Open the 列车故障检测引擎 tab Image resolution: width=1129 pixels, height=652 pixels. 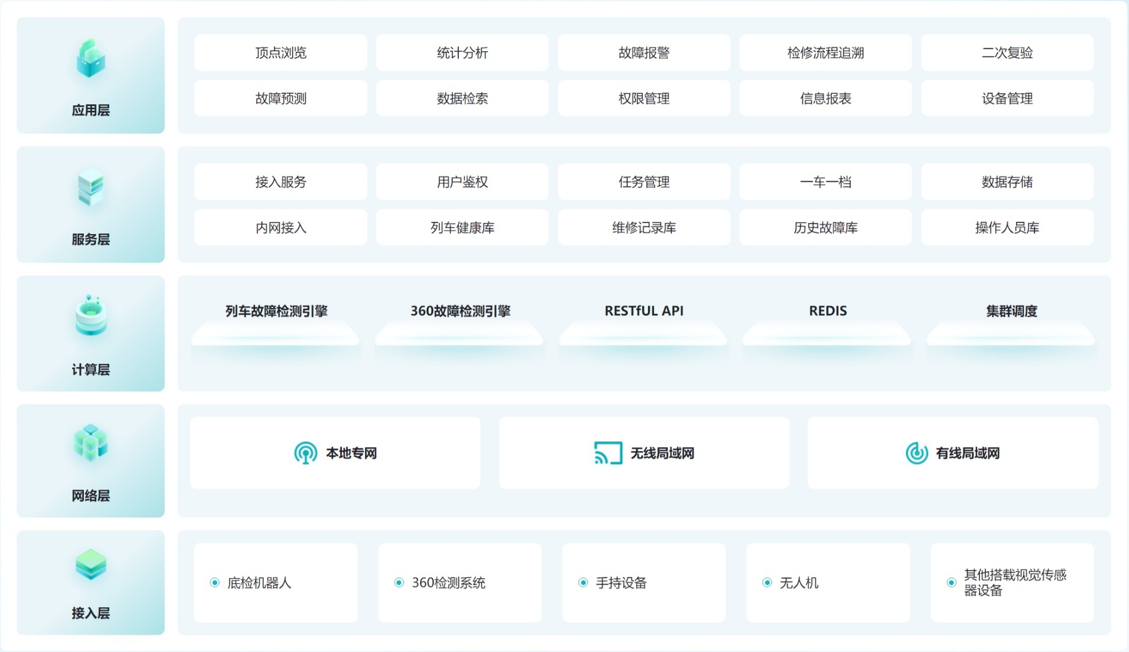click(276, 311)
